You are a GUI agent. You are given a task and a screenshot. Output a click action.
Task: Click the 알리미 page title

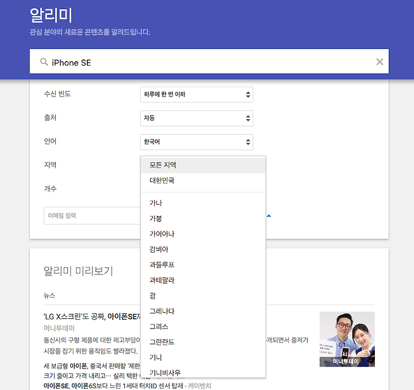[51, 15]
